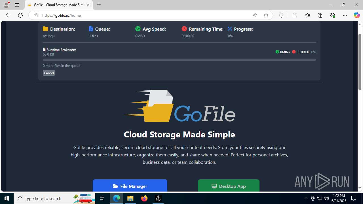Open the Windows notification center

[354, 198]
